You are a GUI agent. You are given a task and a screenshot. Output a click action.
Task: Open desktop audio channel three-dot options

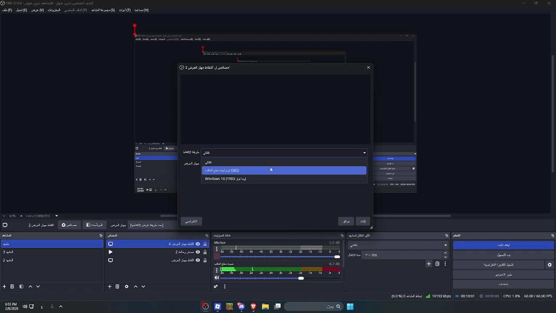pyautogui.click(x=217, y=270)
